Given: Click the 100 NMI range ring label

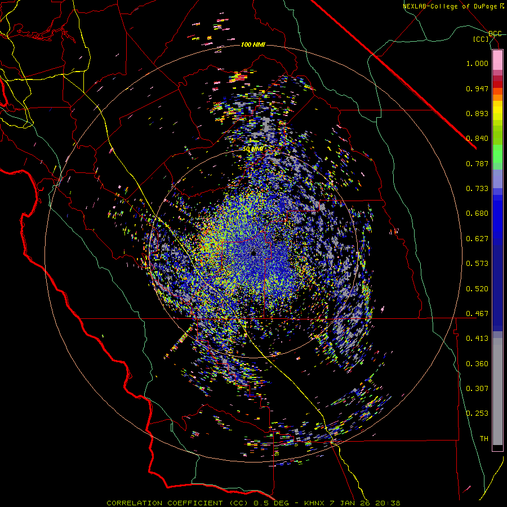Looking at the screenshot, I should click(x=253, y=45).
